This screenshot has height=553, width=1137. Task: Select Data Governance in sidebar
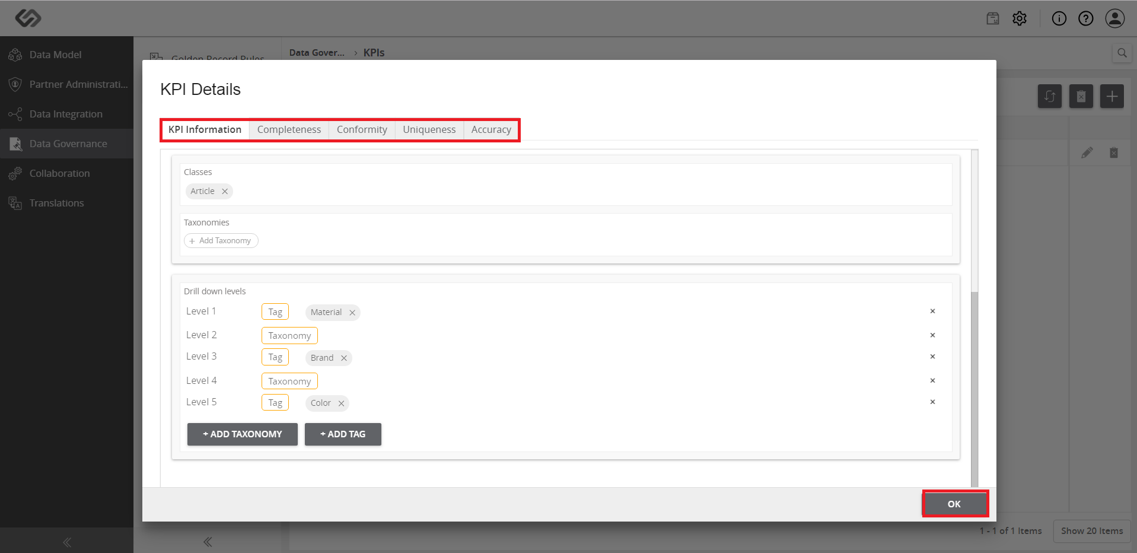pos(66,144)
